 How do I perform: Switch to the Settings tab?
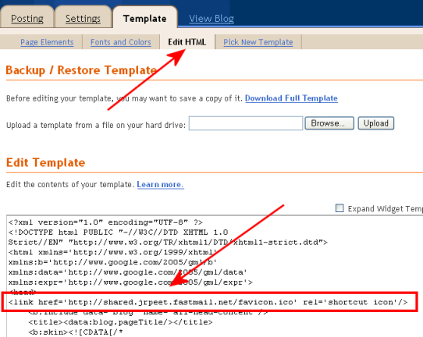(x=83, y=19)
